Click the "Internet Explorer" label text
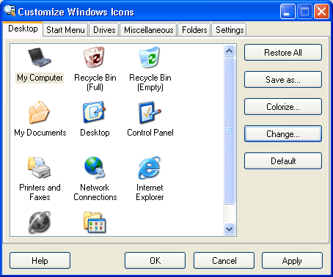Image resolution: width=333 pixels, height=277 pixels. (150, 192)
